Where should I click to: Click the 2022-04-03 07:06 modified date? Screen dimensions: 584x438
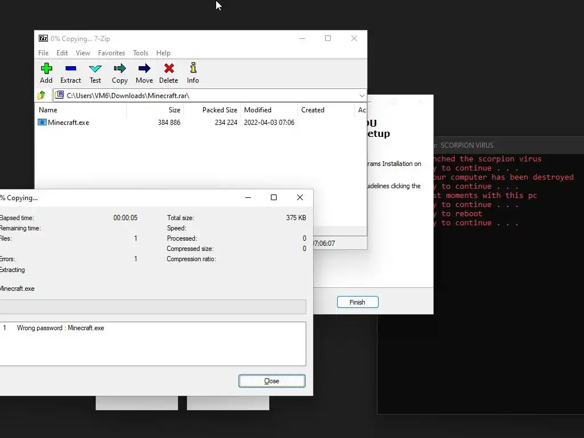(x=269, y=123)
